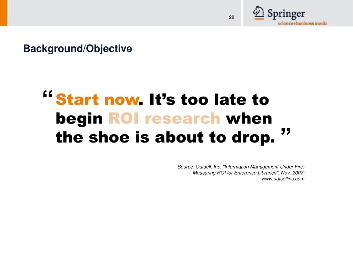Open the www.outsellinc.com link
This screenshot has width=353, height=265.
(283, 179)
